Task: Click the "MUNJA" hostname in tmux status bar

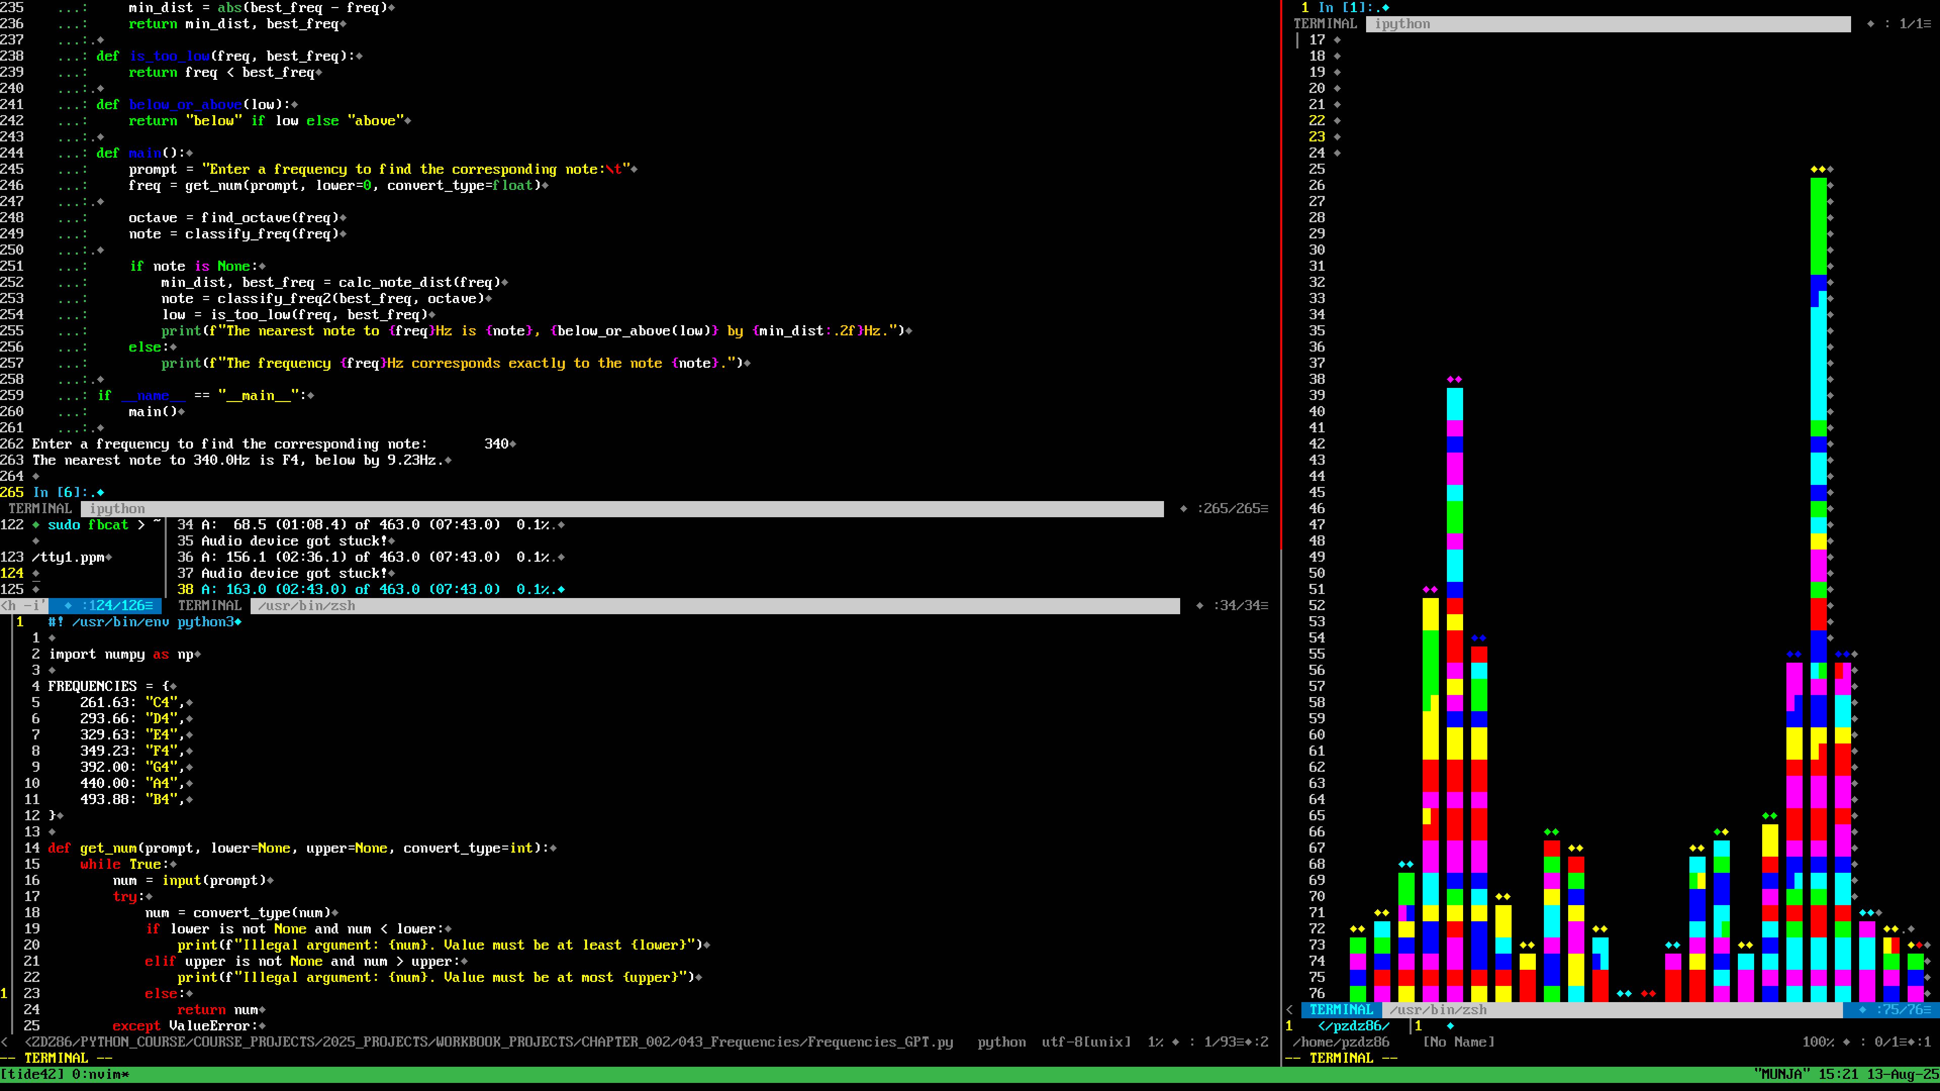Action: pos(1782,1074)
